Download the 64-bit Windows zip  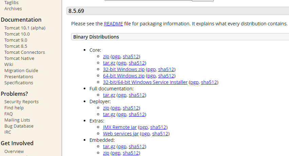coord(124,76)
